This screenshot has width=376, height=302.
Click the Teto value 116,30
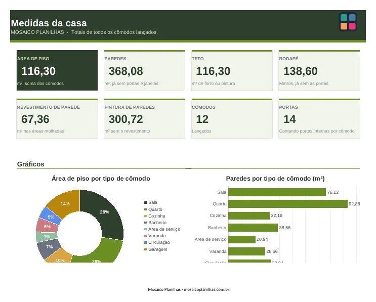[x=213, y=71]
